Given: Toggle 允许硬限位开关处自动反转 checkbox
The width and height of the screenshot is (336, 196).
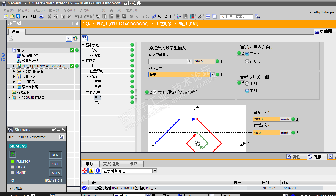Looking at the screenshot, I should pos(155,92).
